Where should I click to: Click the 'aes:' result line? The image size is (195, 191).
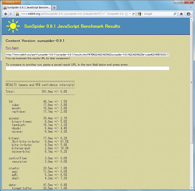coord(39,171)
